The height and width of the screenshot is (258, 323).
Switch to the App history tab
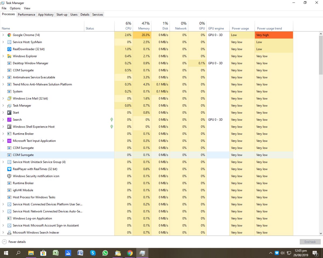click(46, 15)
